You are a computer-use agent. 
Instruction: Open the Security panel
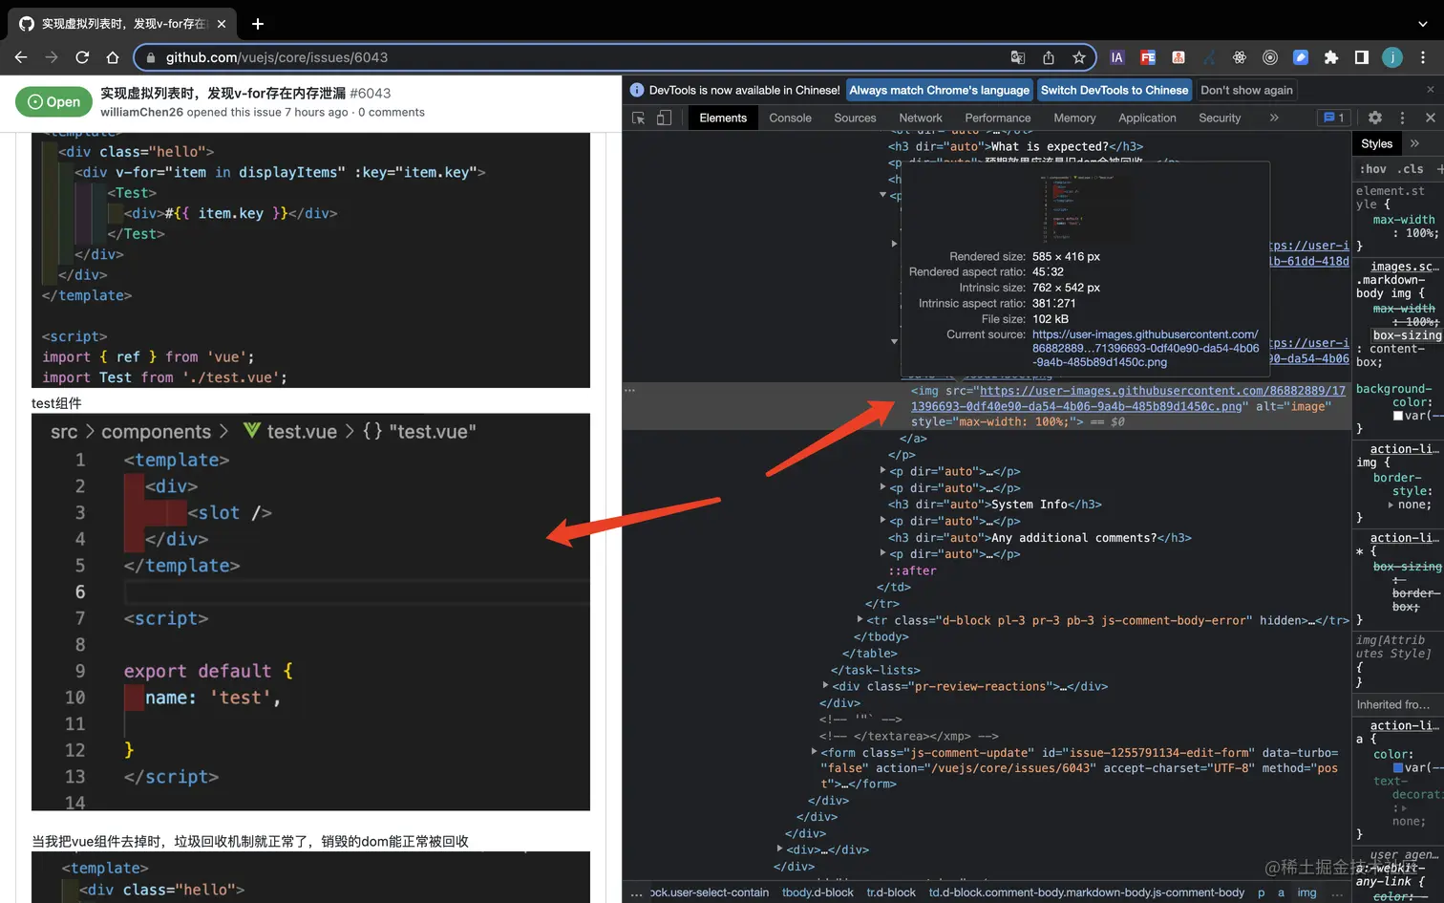[x=1220, y=118]
